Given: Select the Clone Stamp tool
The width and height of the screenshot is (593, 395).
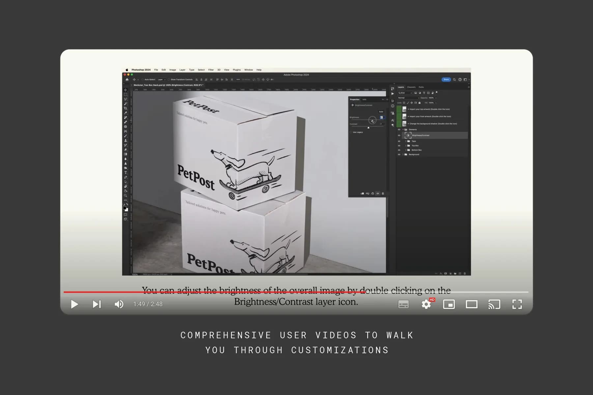Looking at the screenshot, I should pos(126,141).
